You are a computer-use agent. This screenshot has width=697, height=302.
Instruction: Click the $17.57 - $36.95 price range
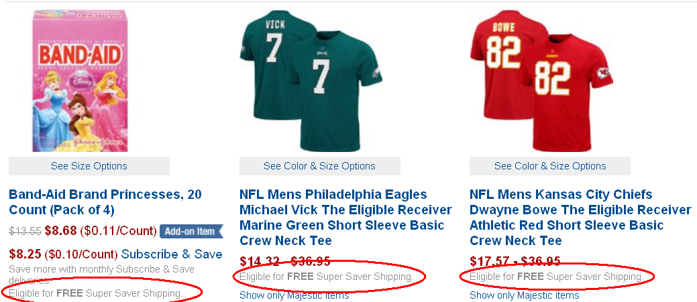point(515,261)
